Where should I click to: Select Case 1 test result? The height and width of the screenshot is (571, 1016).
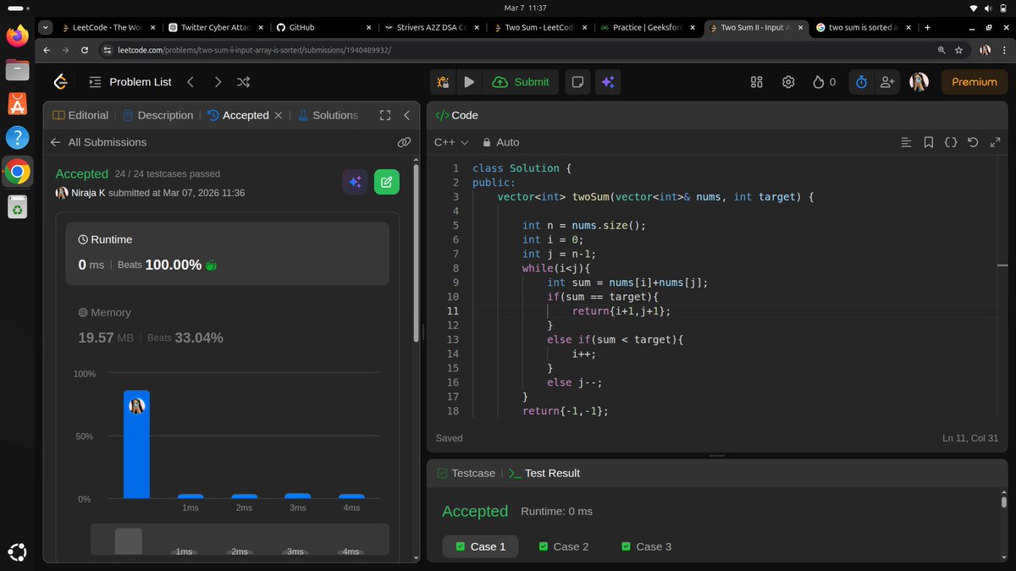point(480,546)
